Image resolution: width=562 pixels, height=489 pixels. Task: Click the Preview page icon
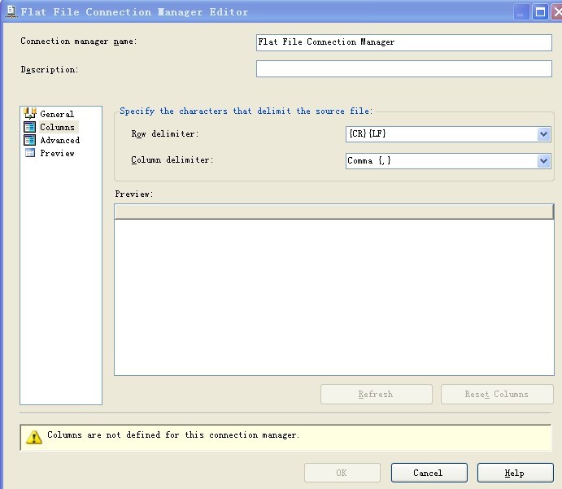click(x=30, y=153)
